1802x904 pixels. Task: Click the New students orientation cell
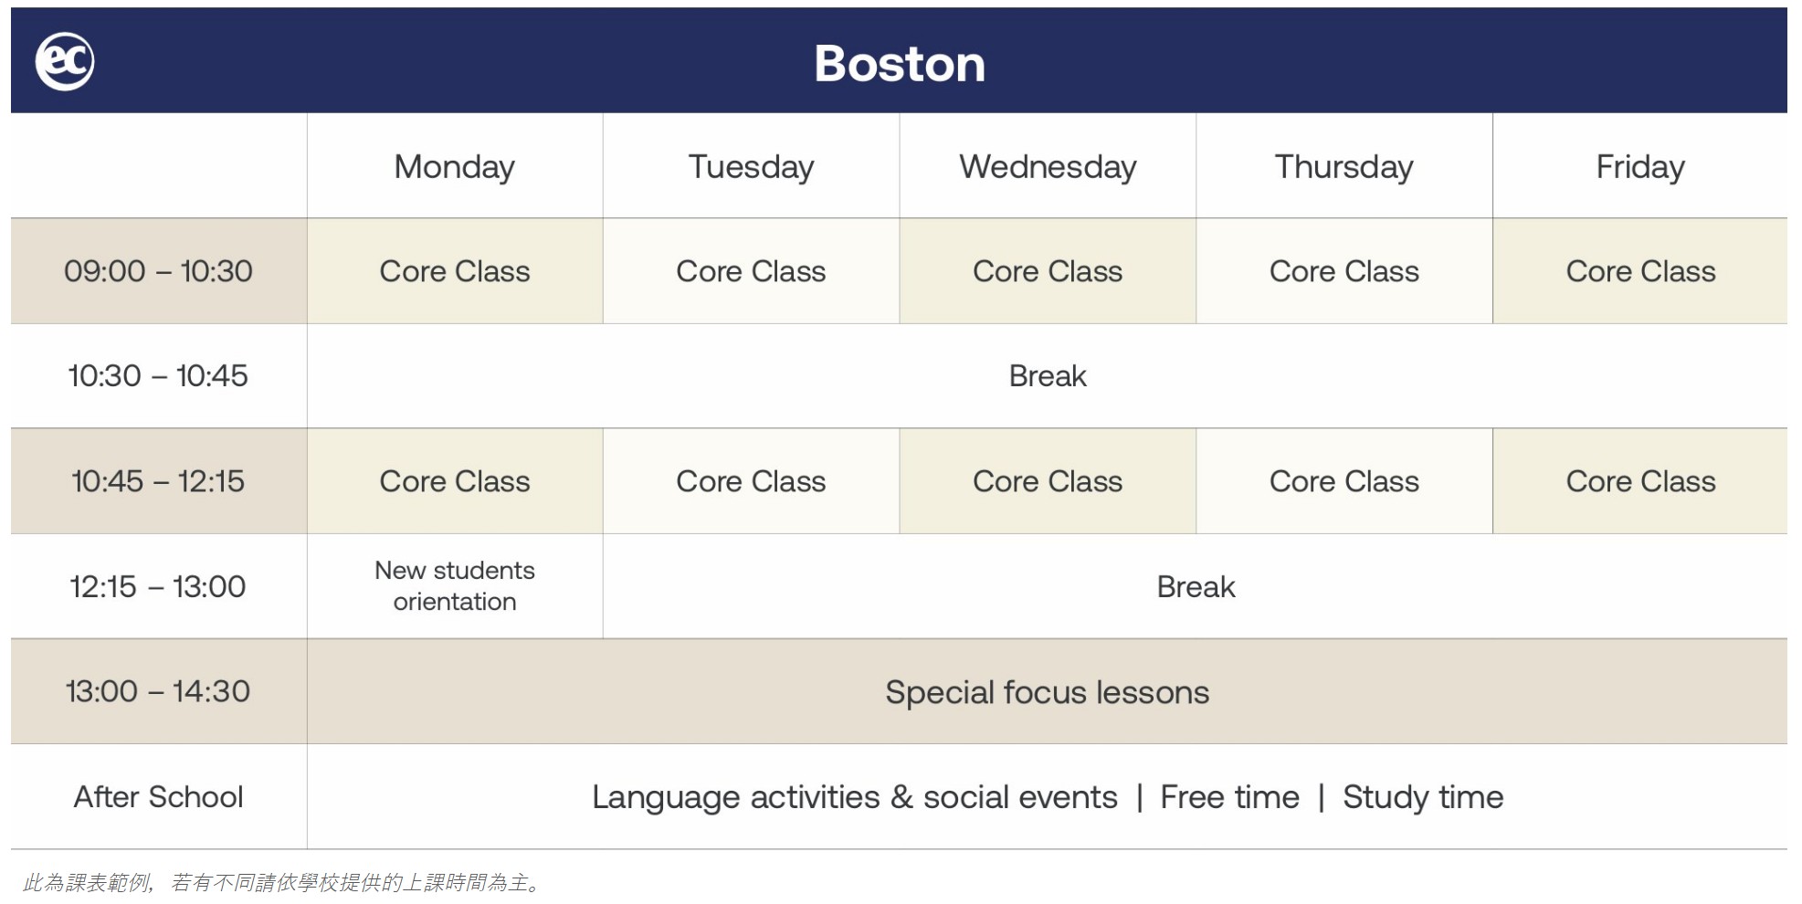tap(454, 586)
